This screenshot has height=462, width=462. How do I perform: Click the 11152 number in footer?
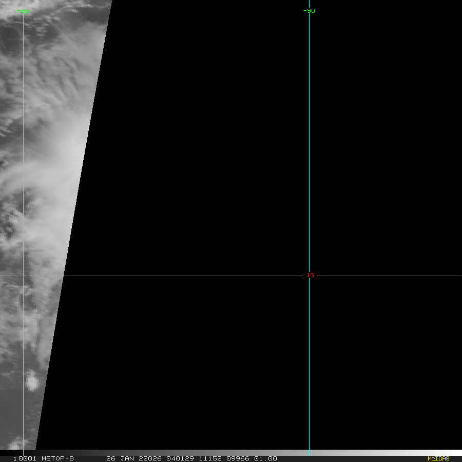click(x=211, y=458)
